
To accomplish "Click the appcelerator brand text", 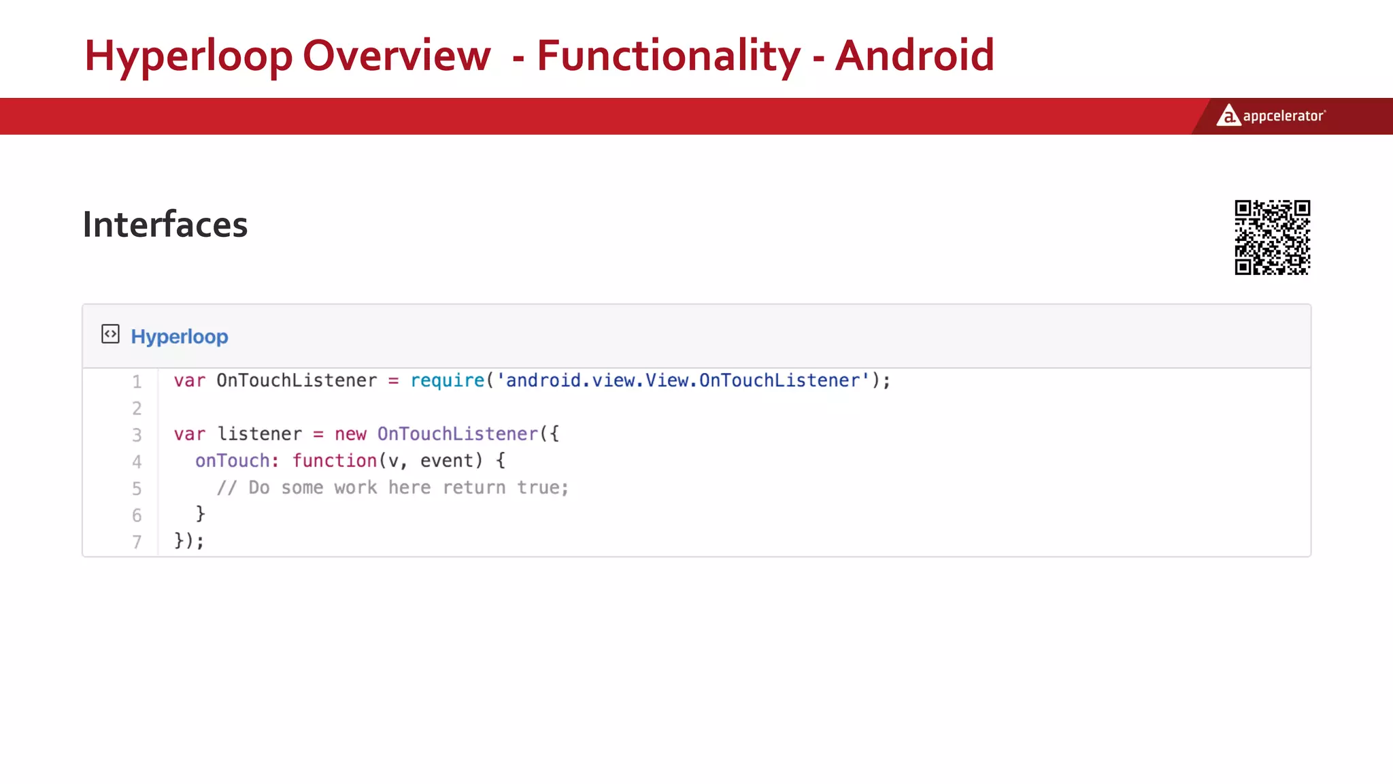I will (x=1283, y=116).
